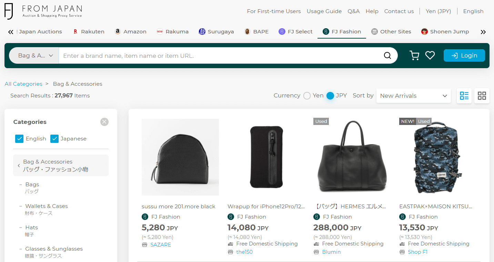Open the EASTPAK×MAISON KITSU... item title
494x262 pixels.
click(x=436, y=207)
